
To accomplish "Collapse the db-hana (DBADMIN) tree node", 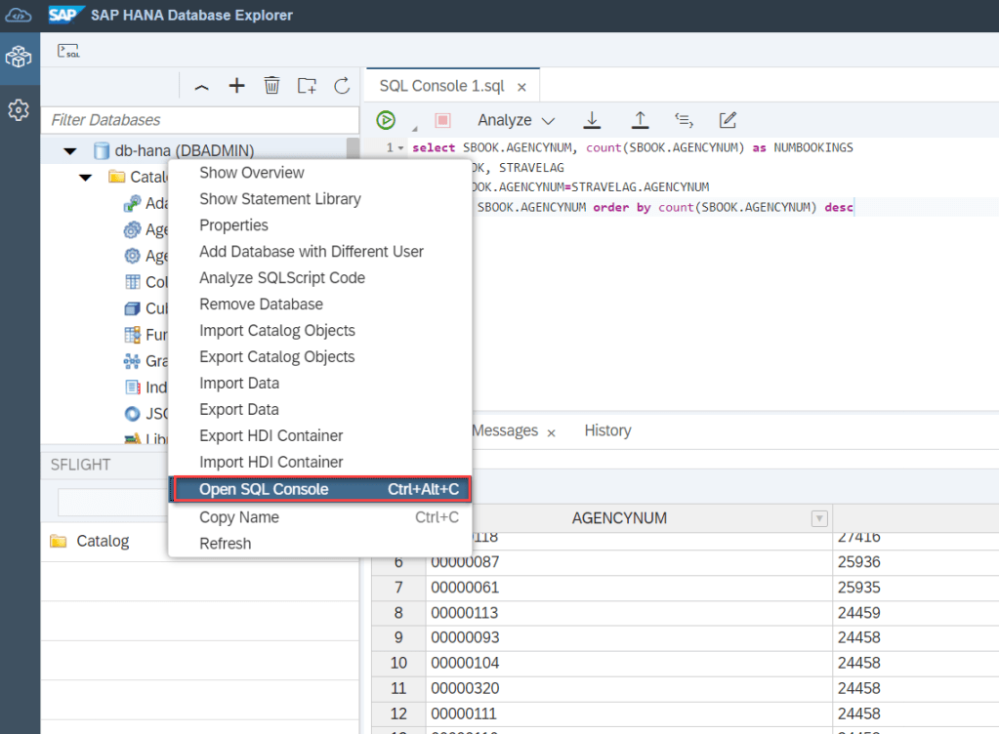I will pos(69,151).
